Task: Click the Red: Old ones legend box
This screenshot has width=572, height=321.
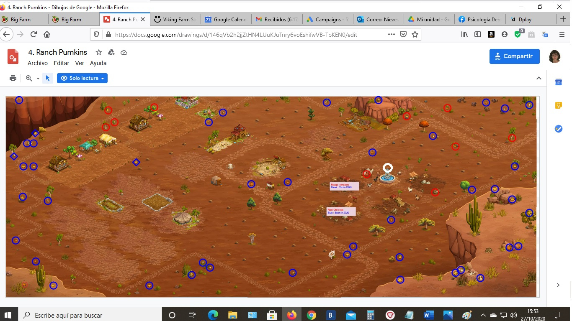Action: [341, 211]
